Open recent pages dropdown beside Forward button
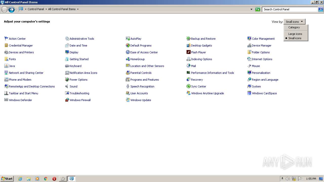 [x=16, y=9]
